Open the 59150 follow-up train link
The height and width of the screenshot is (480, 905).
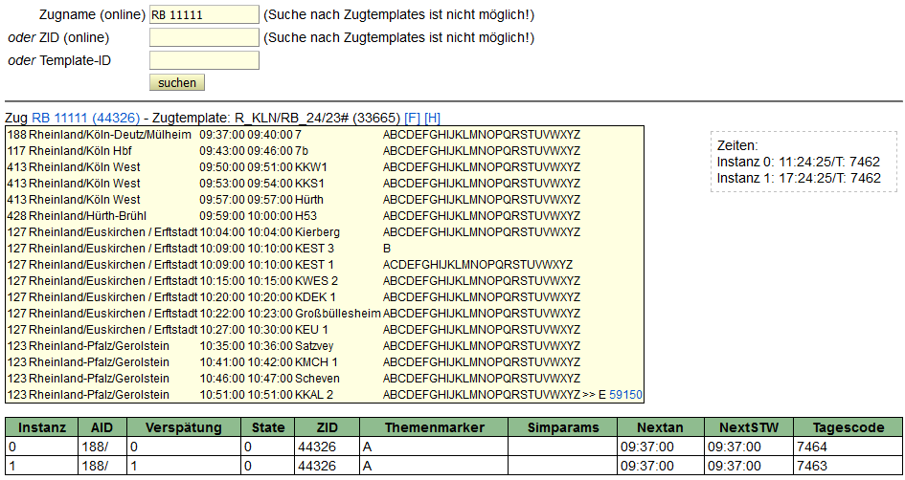(625, 394)
